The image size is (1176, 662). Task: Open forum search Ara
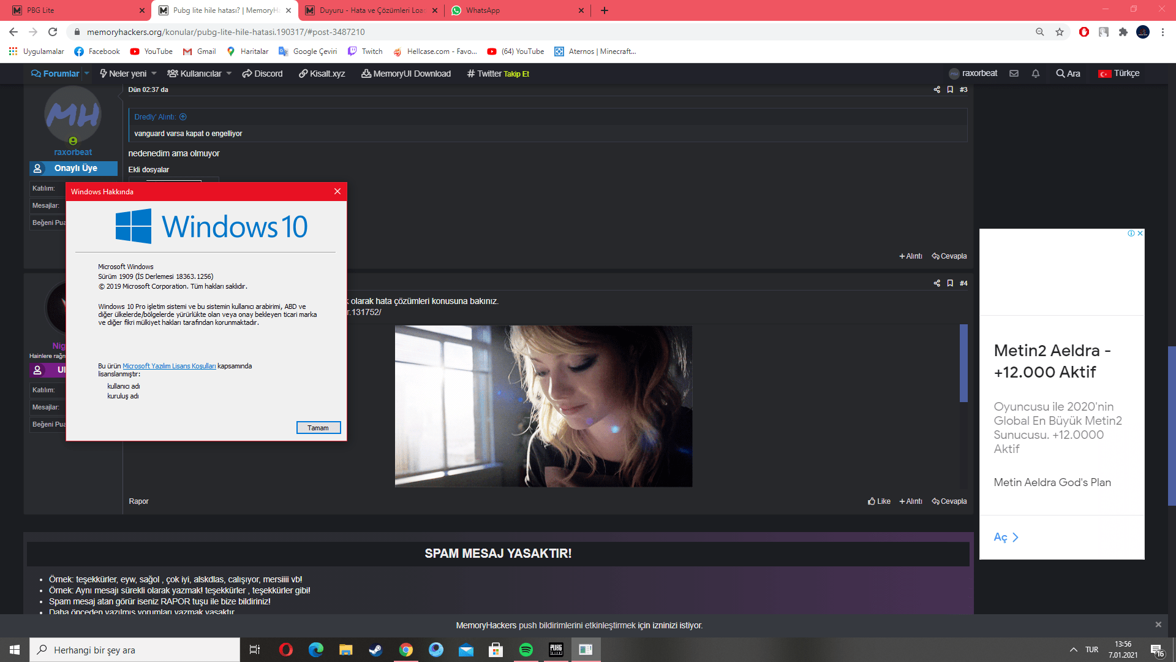click(x=1068, y=74)
